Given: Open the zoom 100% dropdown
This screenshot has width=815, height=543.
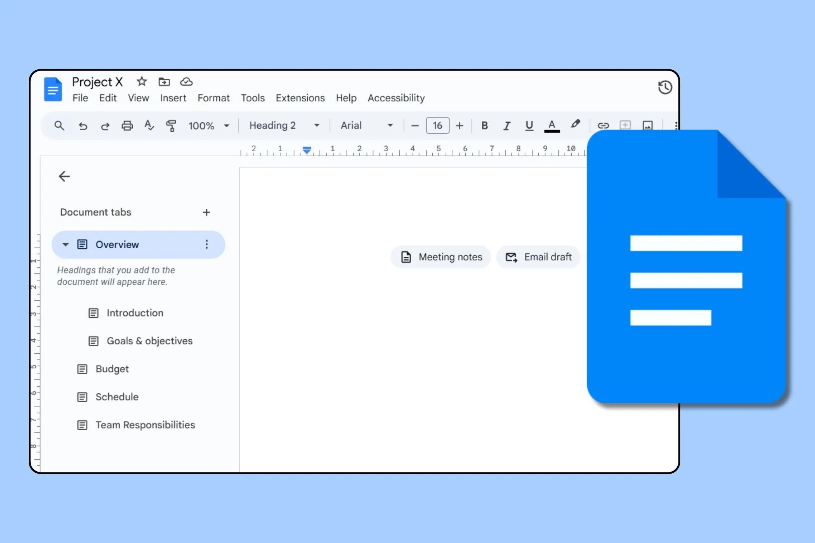Looking at the screenshot, I should click(209, 126).
